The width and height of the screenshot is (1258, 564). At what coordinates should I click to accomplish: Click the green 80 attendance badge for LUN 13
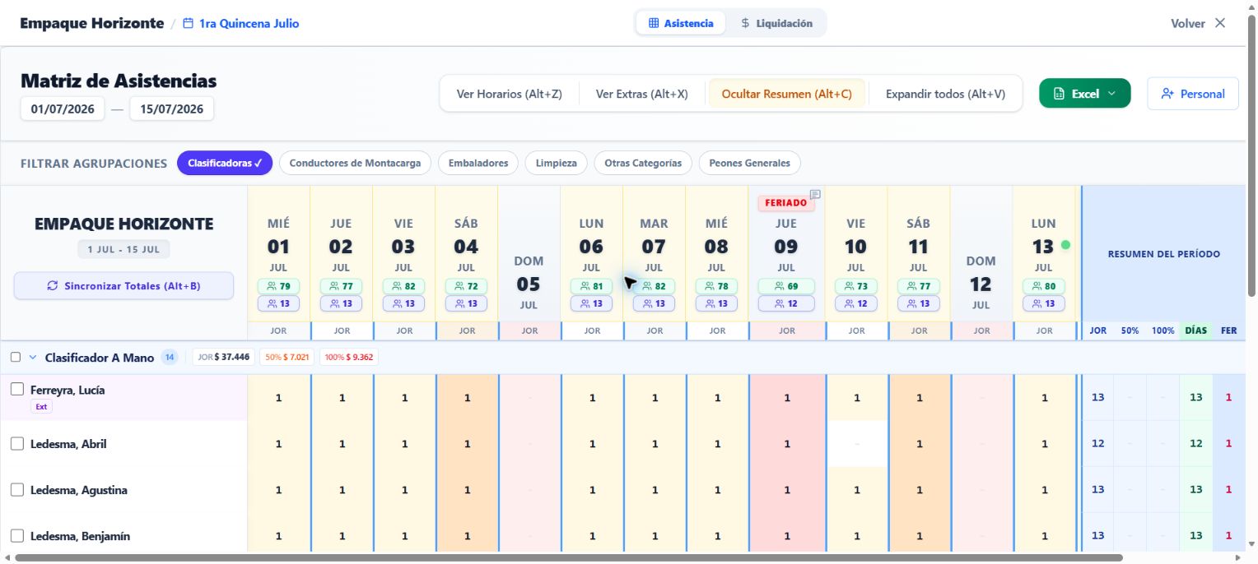(x=1044, y=286)
